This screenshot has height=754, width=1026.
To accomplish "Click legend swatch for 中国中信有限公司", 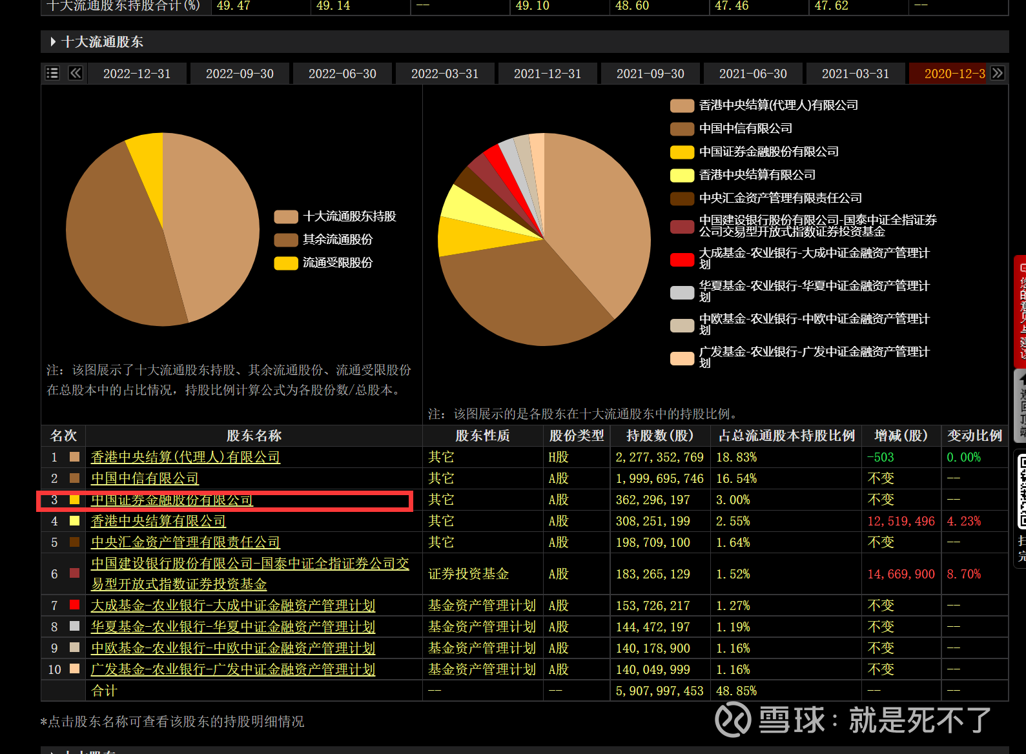I will point(682,128).
